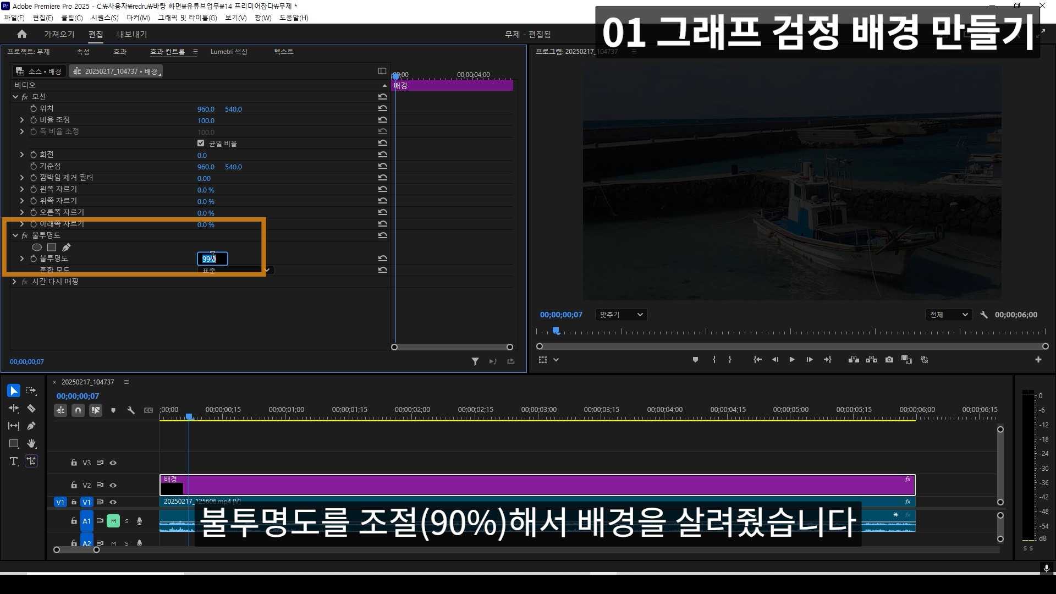Click the 불투명도 value input field
The width and height of the screenshot is (1056, 594).
(212, 258)
